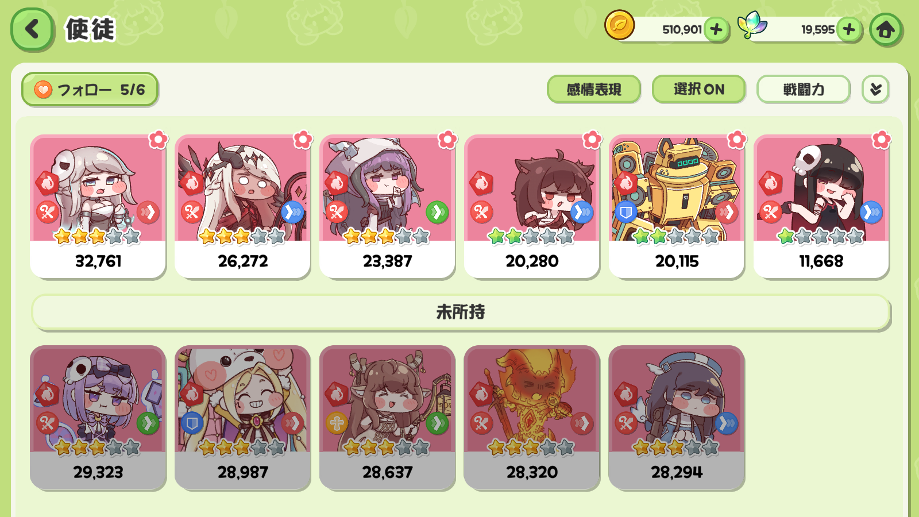This screenshot has height=517, width=919.
Task: Collapse the 未所持 section header
Action: click(461, 312)
